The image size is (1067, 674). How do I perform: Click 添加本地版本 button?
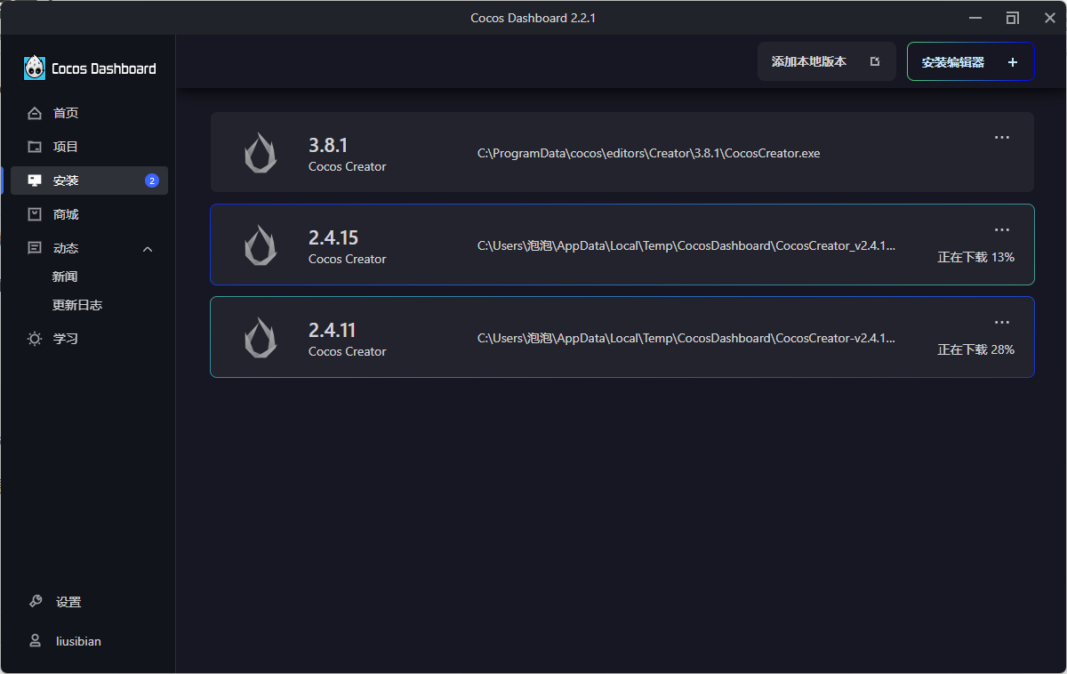[827, 61]
